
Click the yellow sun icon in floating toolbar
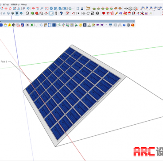click(81, 25)
